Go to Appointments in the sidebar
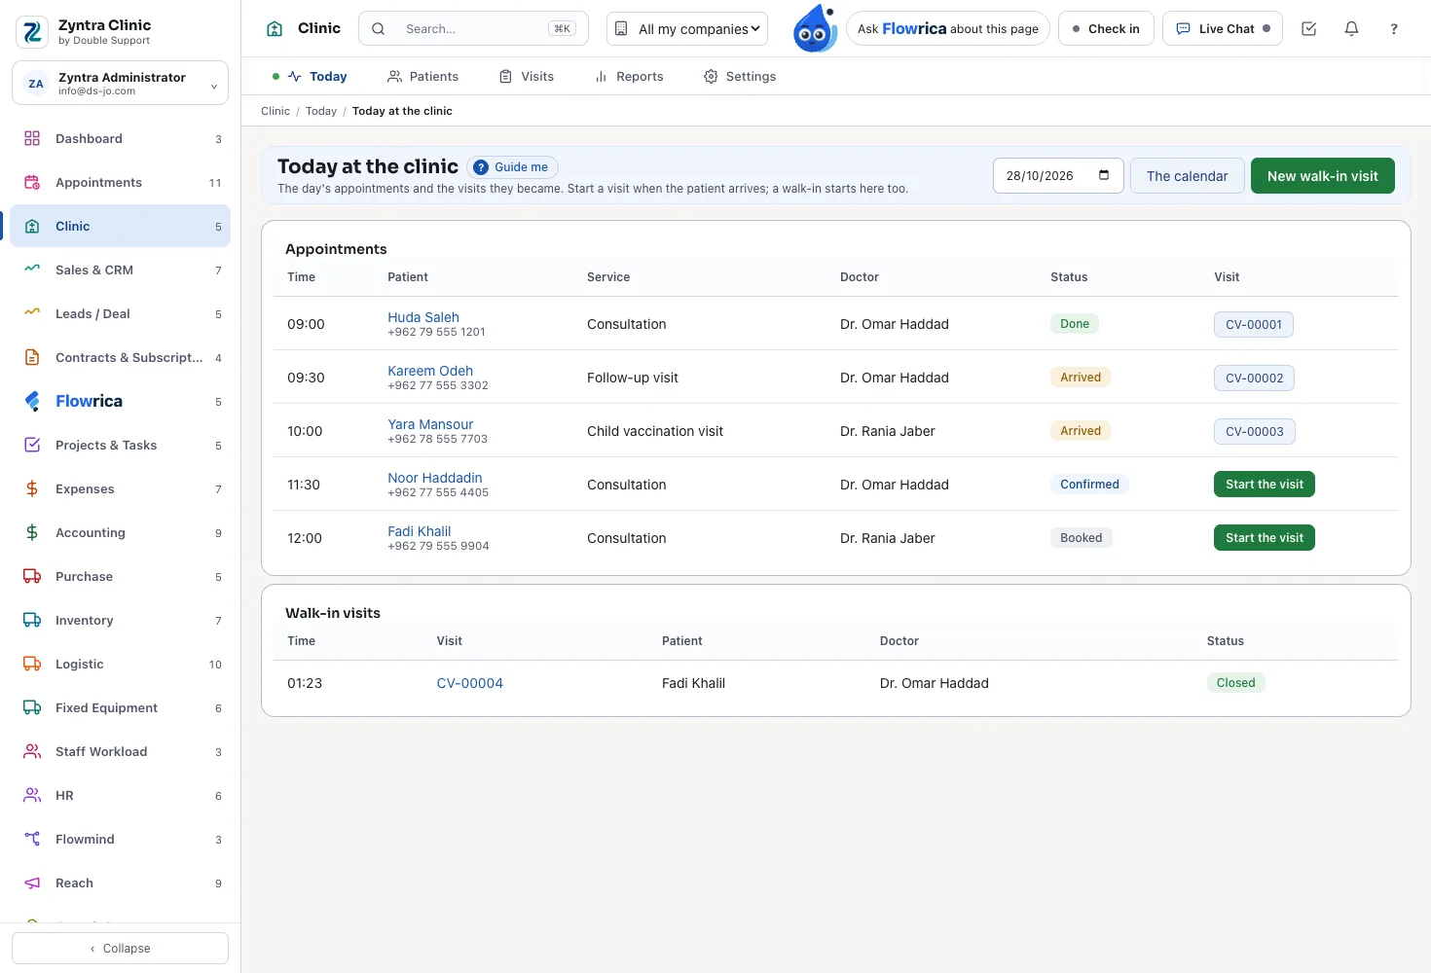Image resolution: width=1431 pixels, height=973 pixels. 121,183
